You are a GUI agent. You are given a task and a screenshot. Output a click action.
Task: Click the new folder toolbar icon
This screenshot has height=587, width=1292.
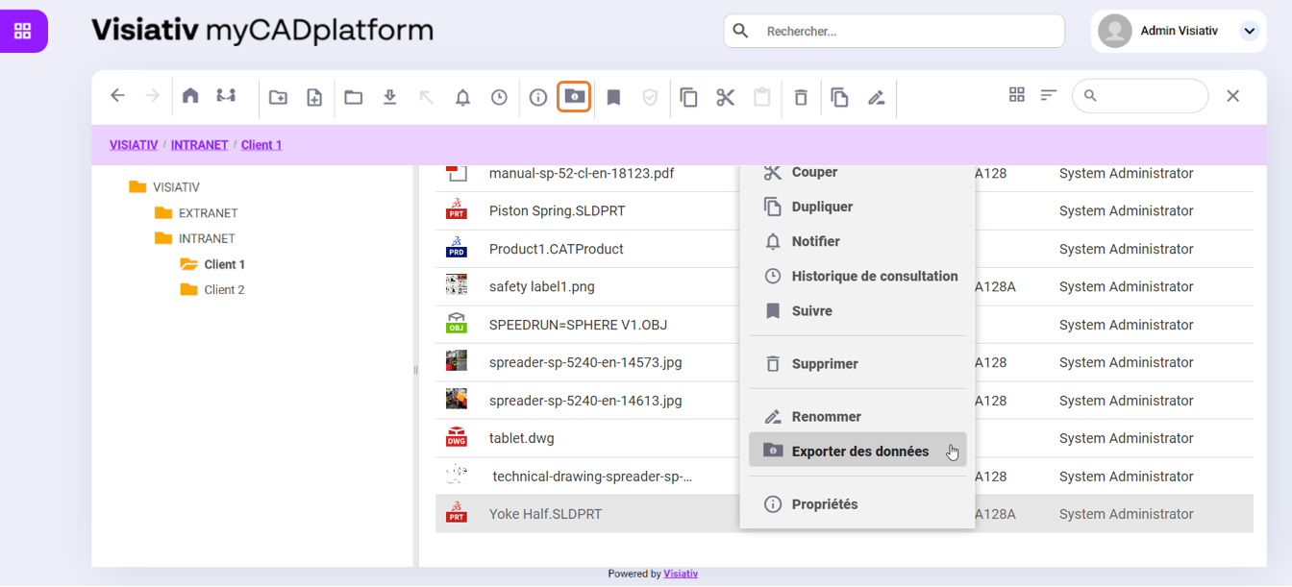pos(278,97)
